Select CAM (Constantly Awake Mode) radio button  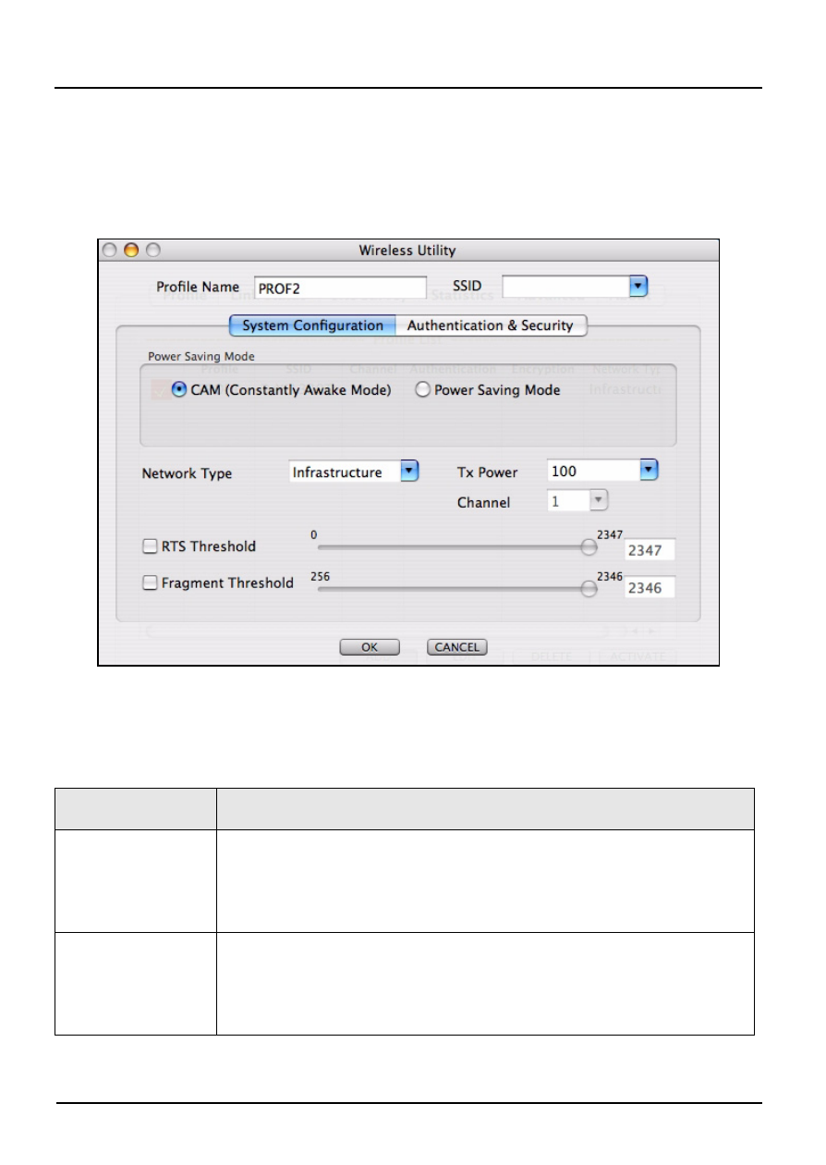[x=179, y=390]
